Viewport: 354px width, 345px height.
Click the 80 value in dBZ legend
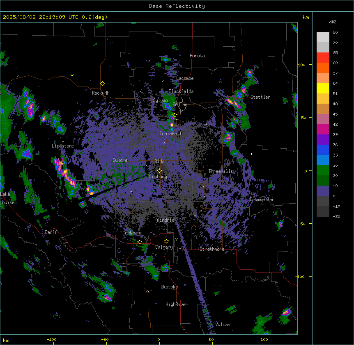coord(335,32)
